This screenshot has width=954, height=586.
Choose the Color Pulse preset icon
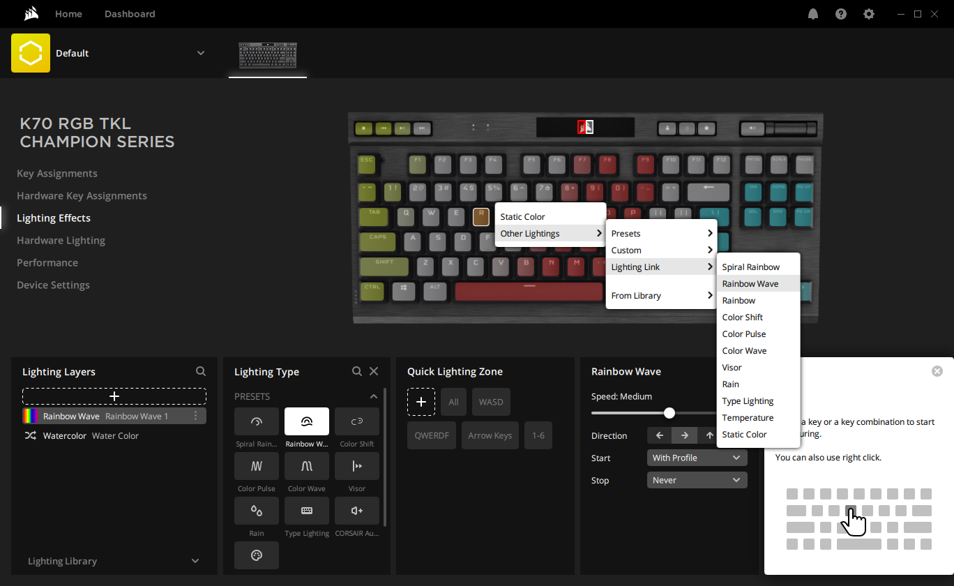(x=257, y=466)
